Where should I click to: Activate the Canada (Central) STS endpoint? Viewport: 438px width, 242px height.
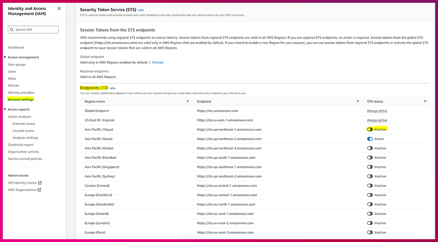pyautogui.click(x=370, y=185)
